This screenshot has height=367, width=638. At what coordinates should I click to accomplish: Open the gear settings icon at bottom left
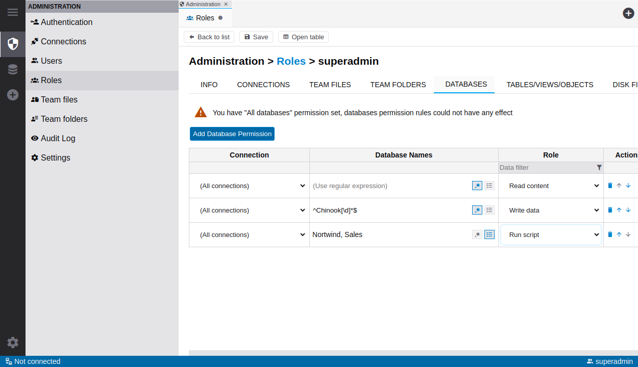pos(13,343)
